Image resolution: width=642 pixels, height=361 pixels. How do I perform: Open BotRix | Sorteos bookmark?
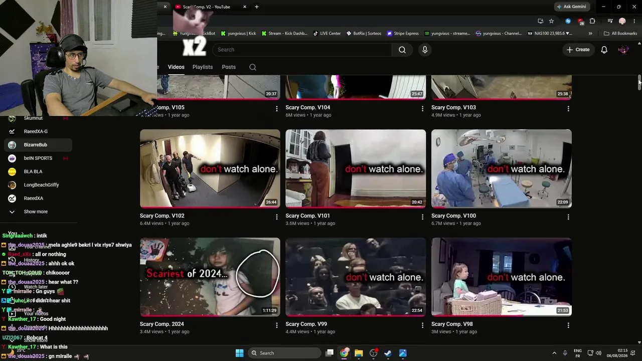[x=364, y=34]
